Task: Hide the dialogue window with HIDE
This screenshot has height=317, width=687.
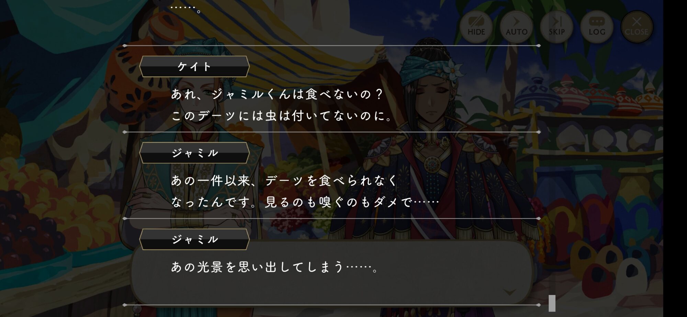Action: pos(476,27)
